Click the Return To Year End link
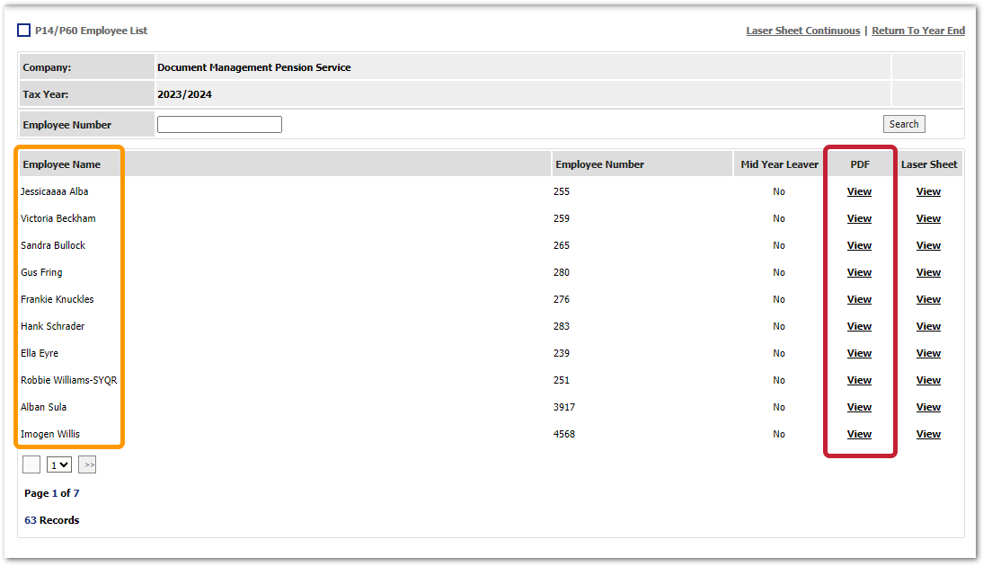Screen dimensions: 983x566 coord(918,31)
